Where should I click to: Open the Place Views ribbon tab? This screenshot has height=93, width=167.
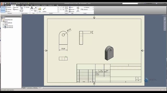click(7, 5)
